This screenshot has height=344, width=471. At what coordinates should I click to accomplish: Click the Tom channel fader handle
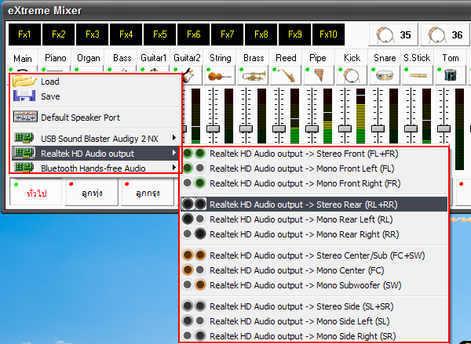pos(444,129)
